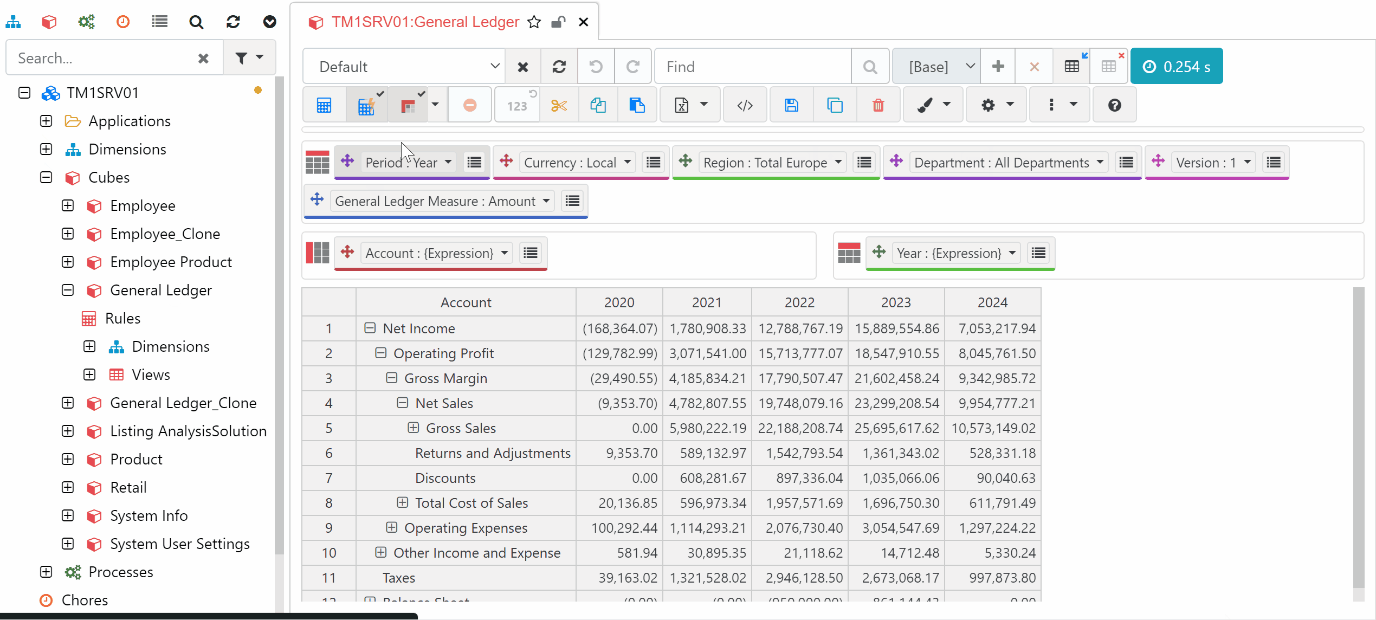This screenshot has height=620, width=1376.
Task: Toggle the checked red layout swap button
Action: point(408,105)
